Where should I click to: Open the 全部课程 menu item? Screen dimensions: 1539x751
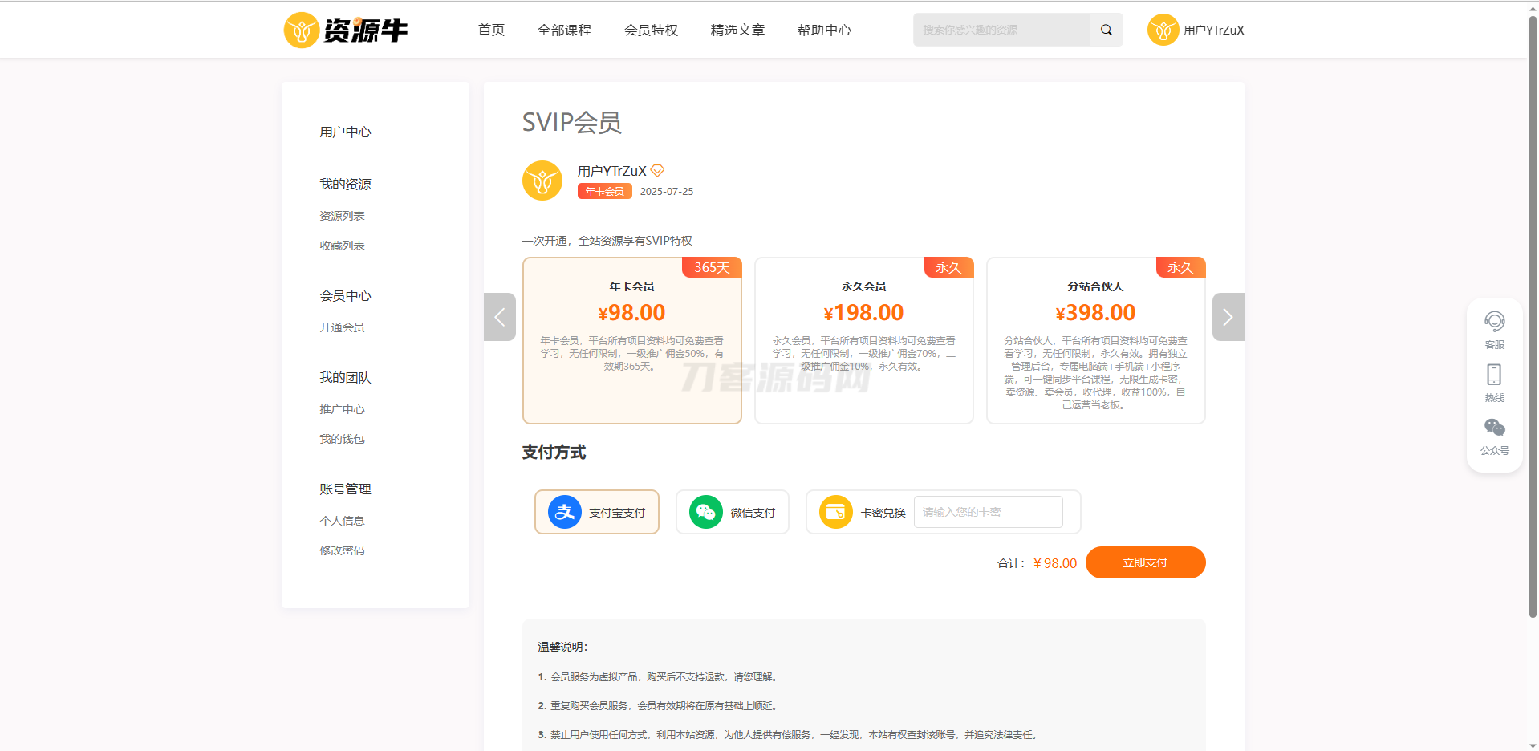[564, 30]
